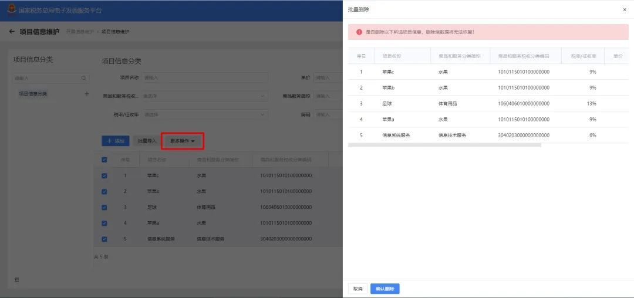634x298 pixels.
Task: Expand the 税率/征收率 dropdown
Action: click(x=205, y=114)
